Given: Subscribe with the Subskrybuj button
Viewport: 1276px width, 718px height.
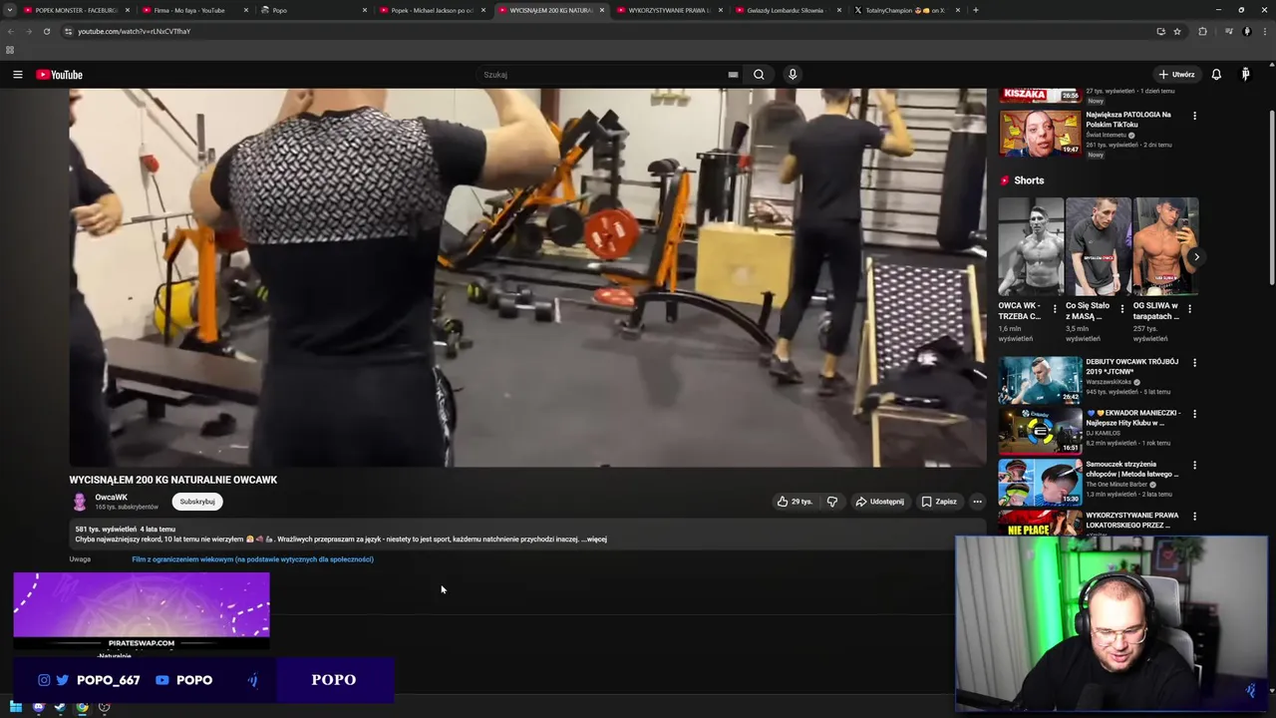Looking at the screenshot, I should [197, 502].
